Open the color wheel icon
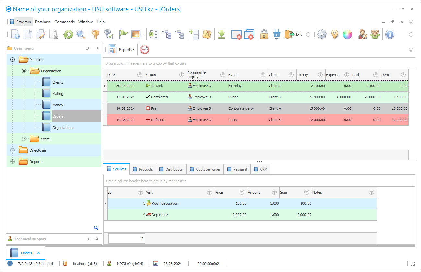The height and width of the screenshot is (272, 421). coord(347,34)
